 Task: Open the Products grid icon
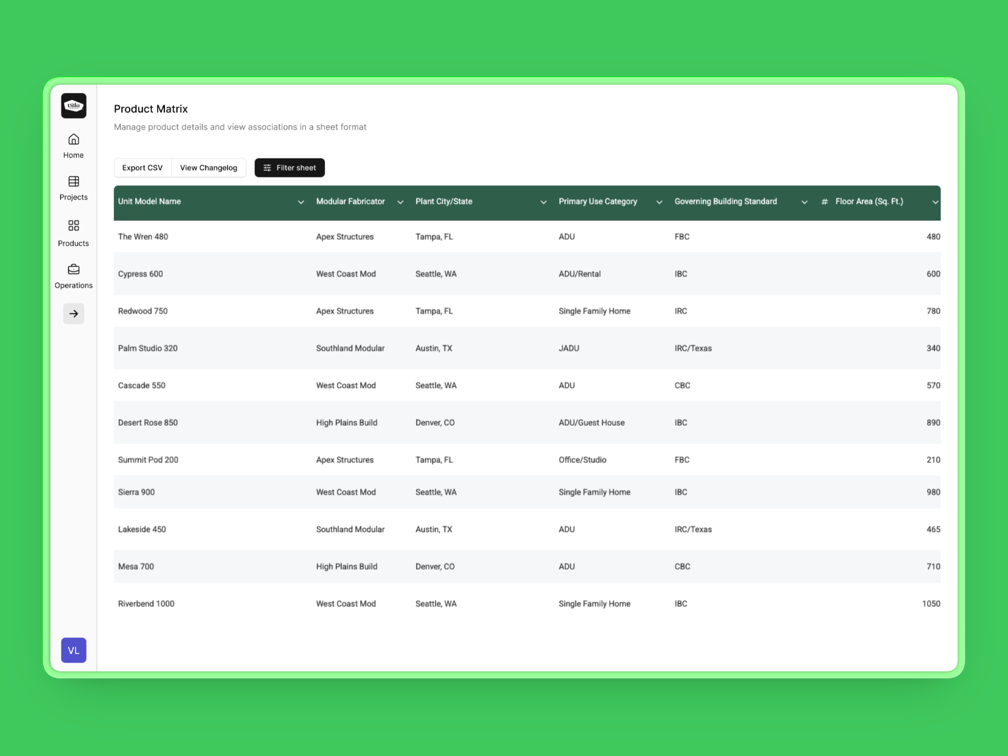[x=73, y=226]
